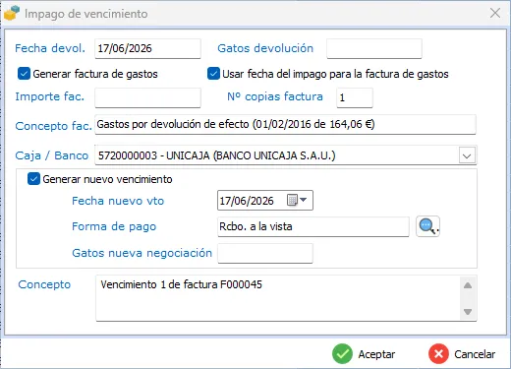Viewport: 511px width, 369px height.
Task: Click the Caja / Banco label
Action: [x=52, y=155]
